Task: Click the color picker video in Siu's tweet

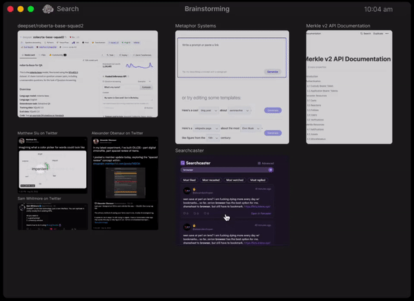Action: 52,169
